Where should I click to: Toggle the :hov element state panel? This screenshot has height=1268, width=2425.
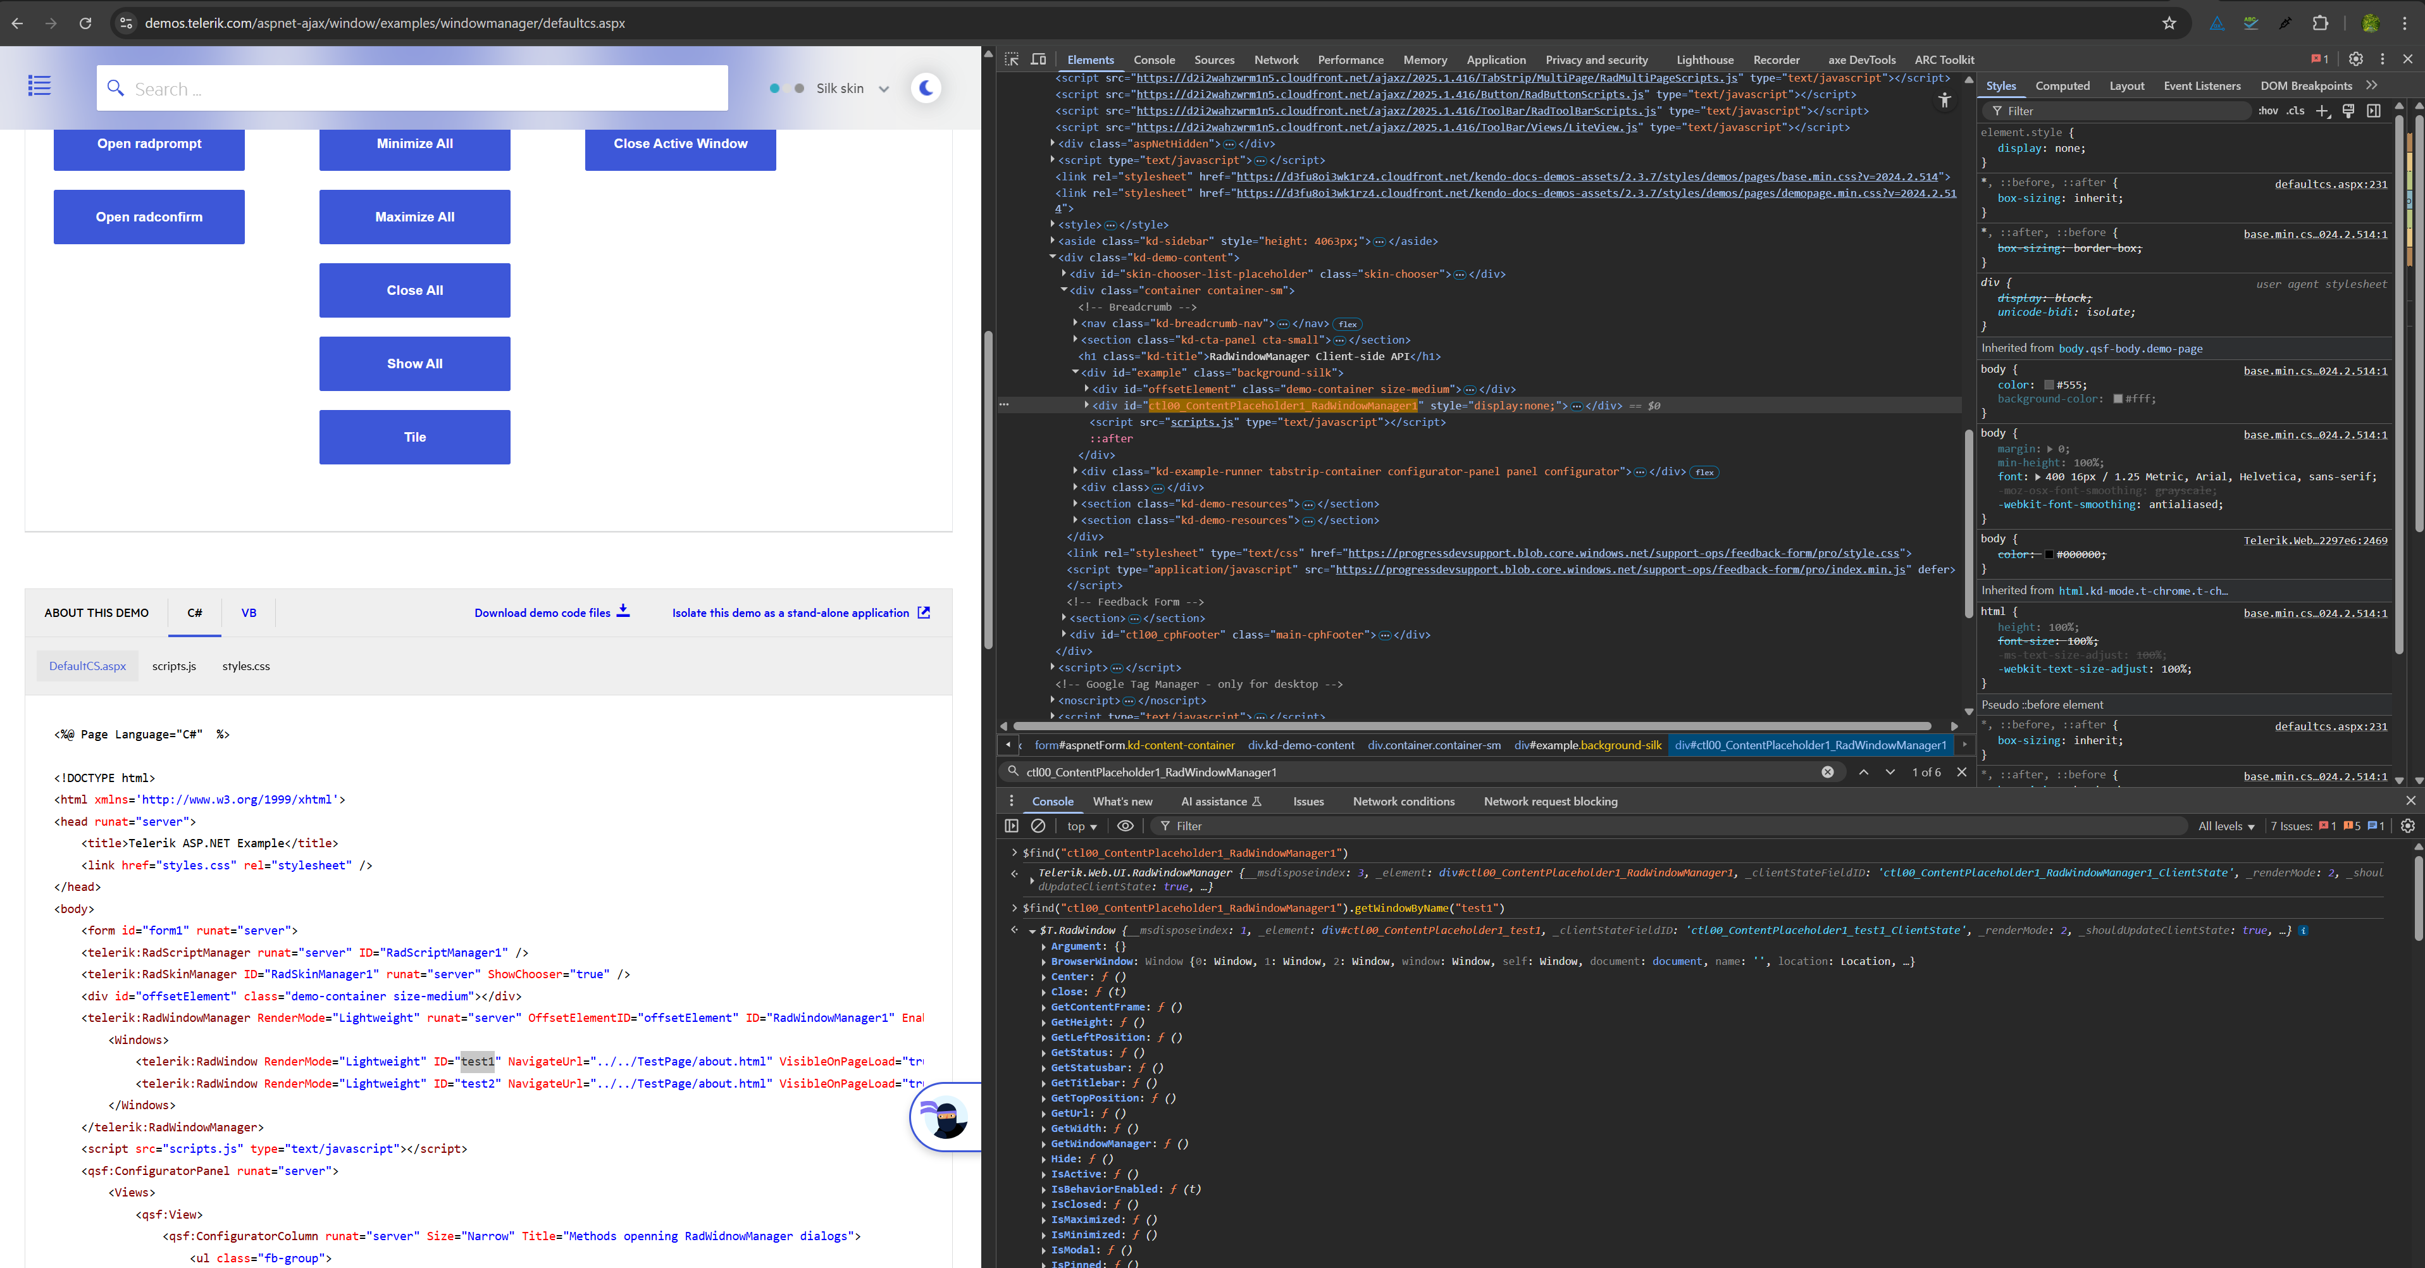pos(2268,111)
